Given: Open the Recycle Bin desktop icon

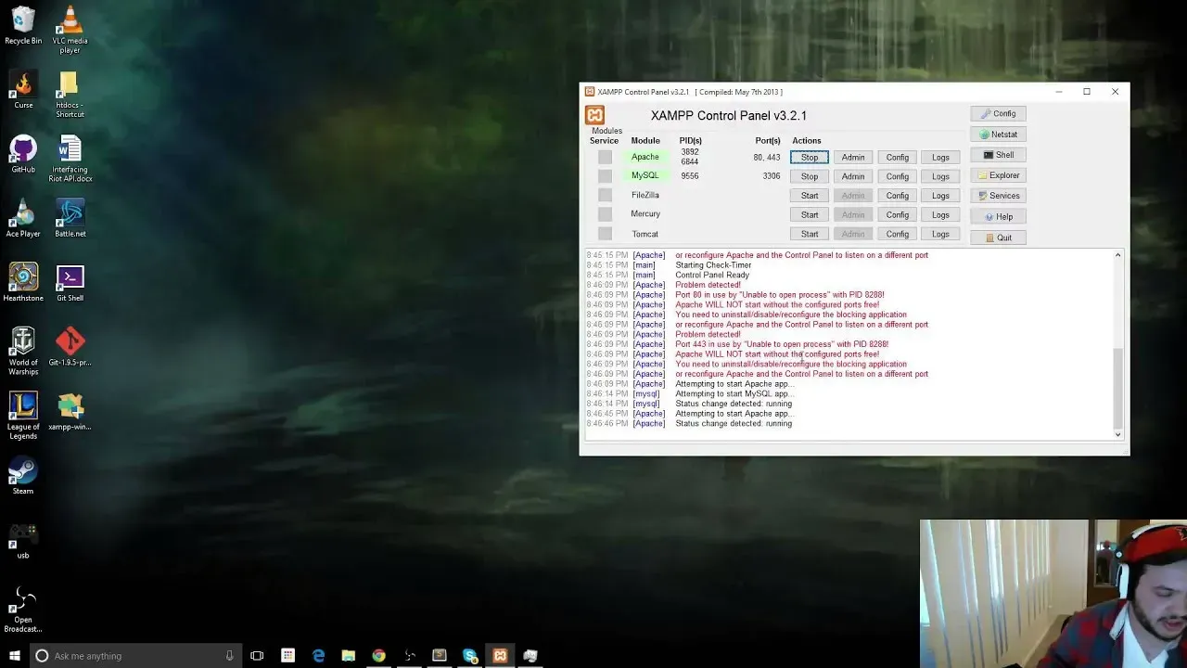Looking at the screenshot, I should click(23, 26).
